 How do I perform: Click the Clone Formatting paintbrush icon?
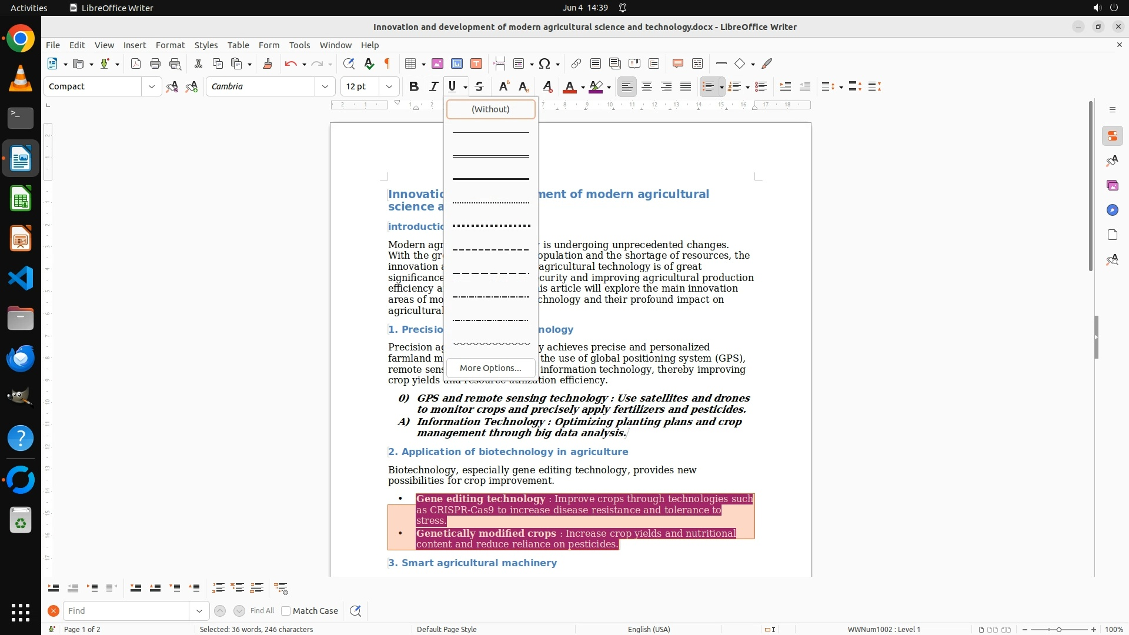click(268, 63)
